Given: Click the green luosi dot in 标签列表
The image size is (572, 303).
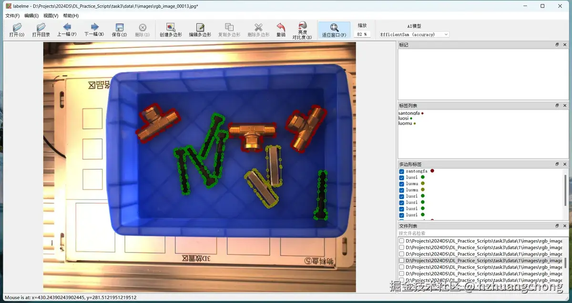Looking at the screenshot, I should coord(411,118).
